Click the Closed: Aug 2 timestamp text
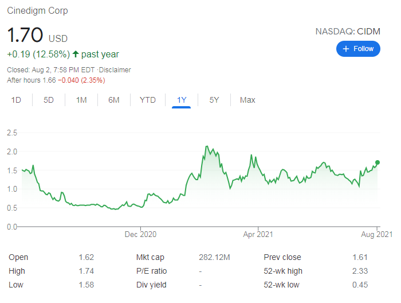The height and width of the screenshot is (303, 401). 50,70
